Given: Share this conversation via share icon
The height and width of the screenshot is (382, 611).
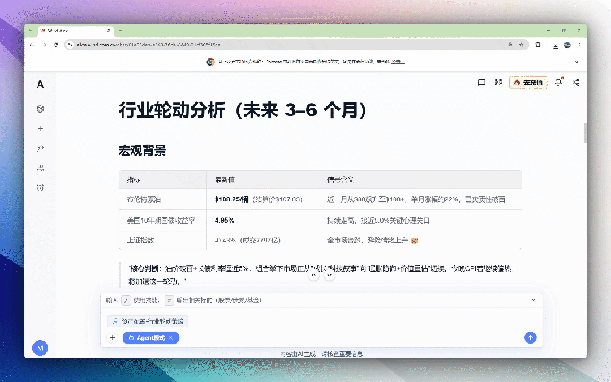Looking at the screenshot, I should 576,82.
